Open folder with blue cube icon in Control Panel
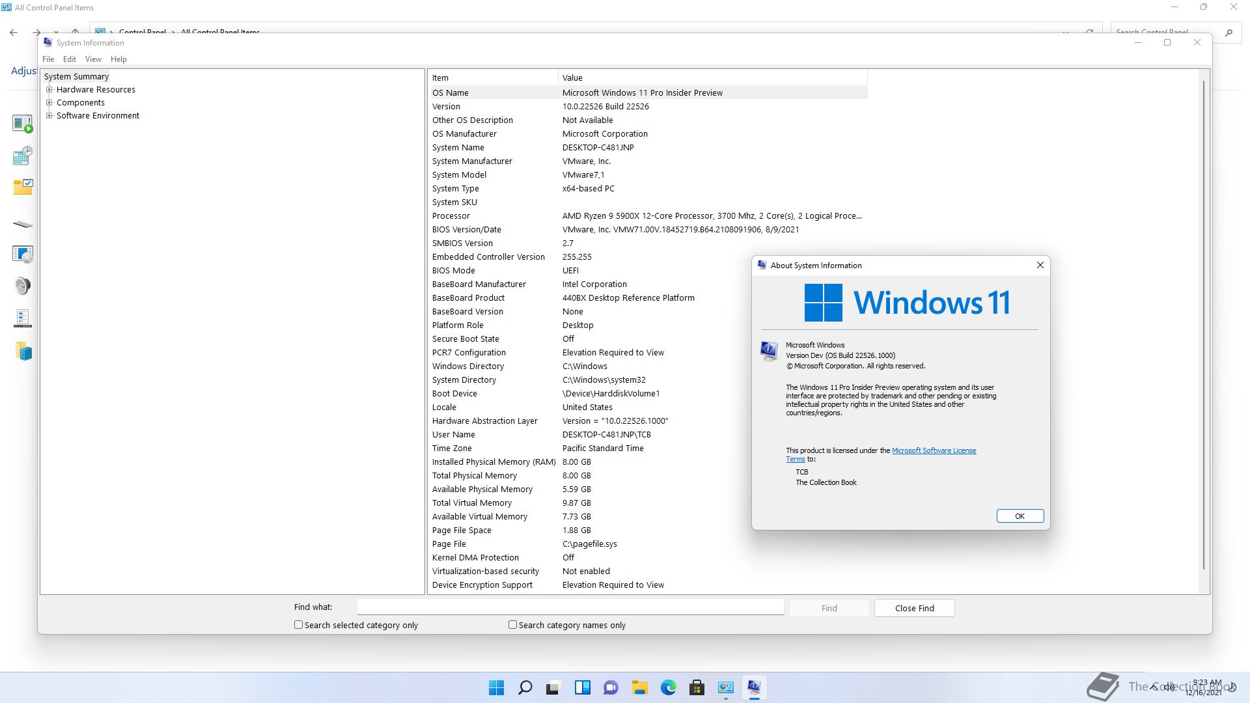The width and height of the screenshot is (1250, 703). tap(23, 351)
